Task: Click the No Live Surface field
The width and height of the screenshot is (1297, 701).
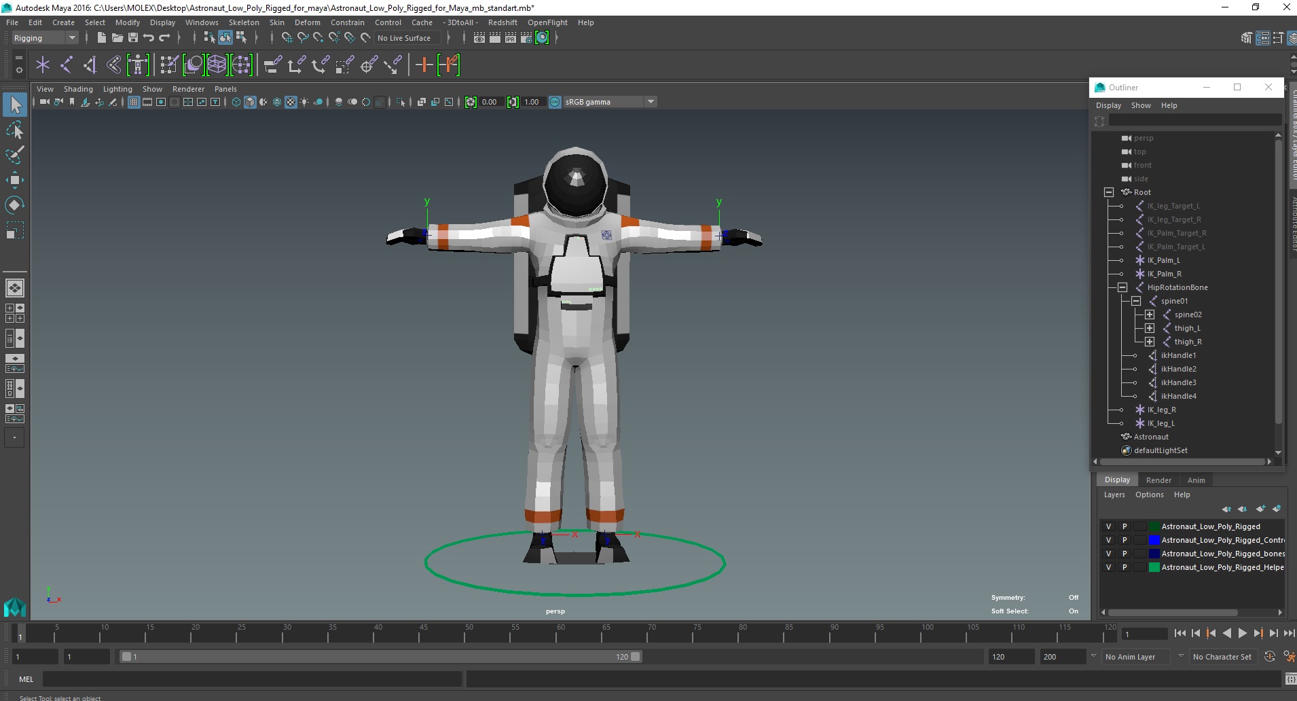Action: pyautogui.click(x=409, y=38)
